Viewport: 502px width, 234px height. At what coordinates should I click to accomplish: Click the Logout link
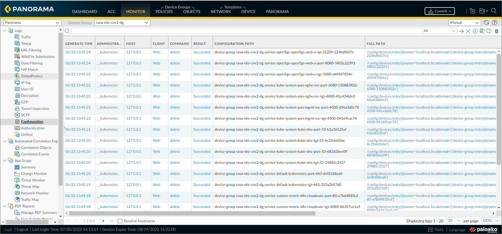[x=22, y=229]
